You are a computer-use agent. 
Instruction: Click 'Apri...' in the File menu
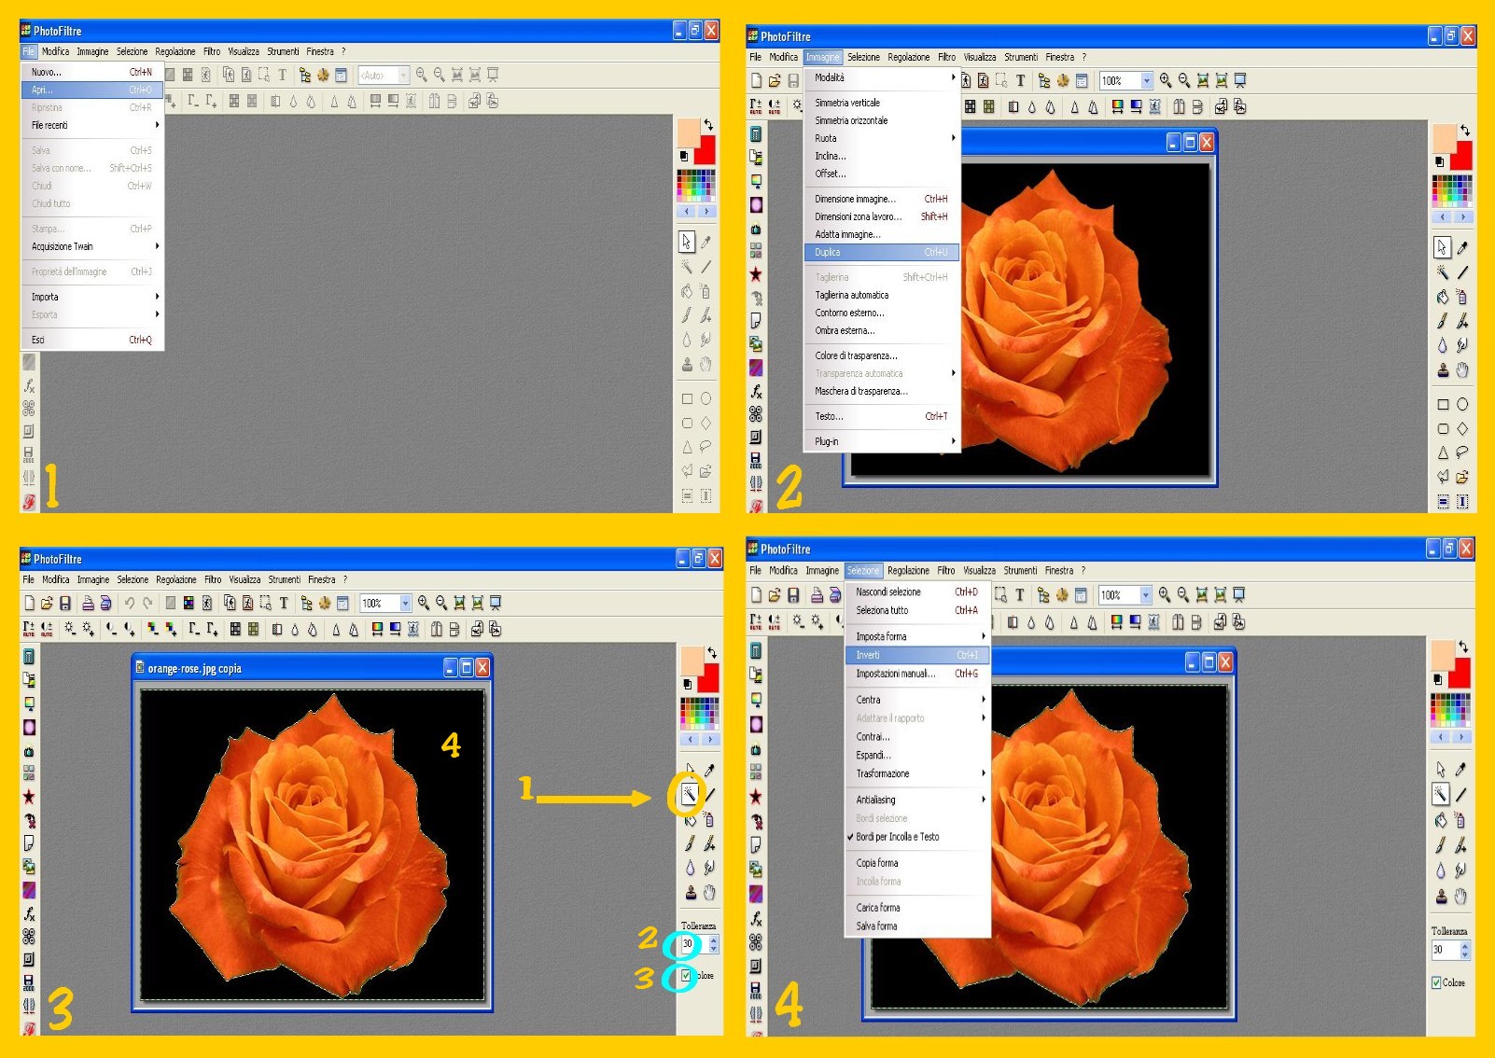pos(91,90)
